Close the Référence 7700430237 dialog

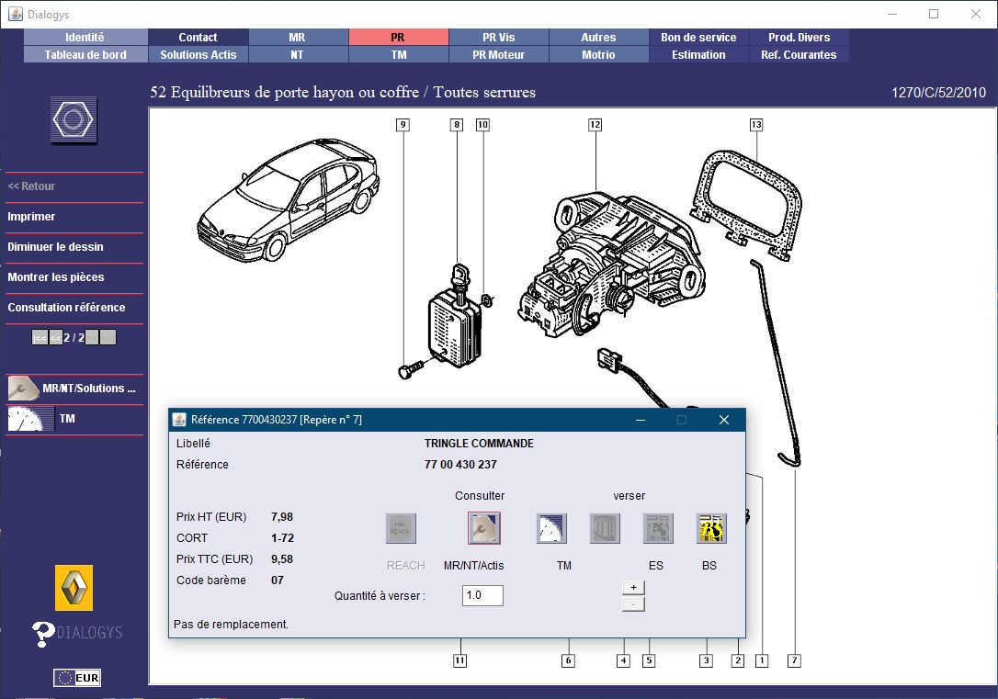[723, 420]
